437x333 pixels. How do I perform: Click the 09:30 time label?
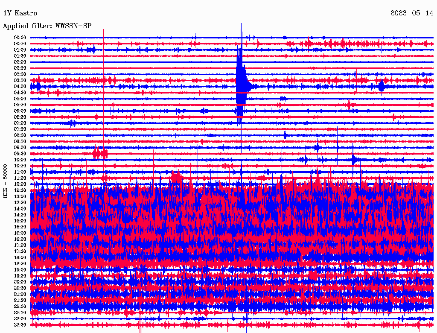click(x=20, y=154)
